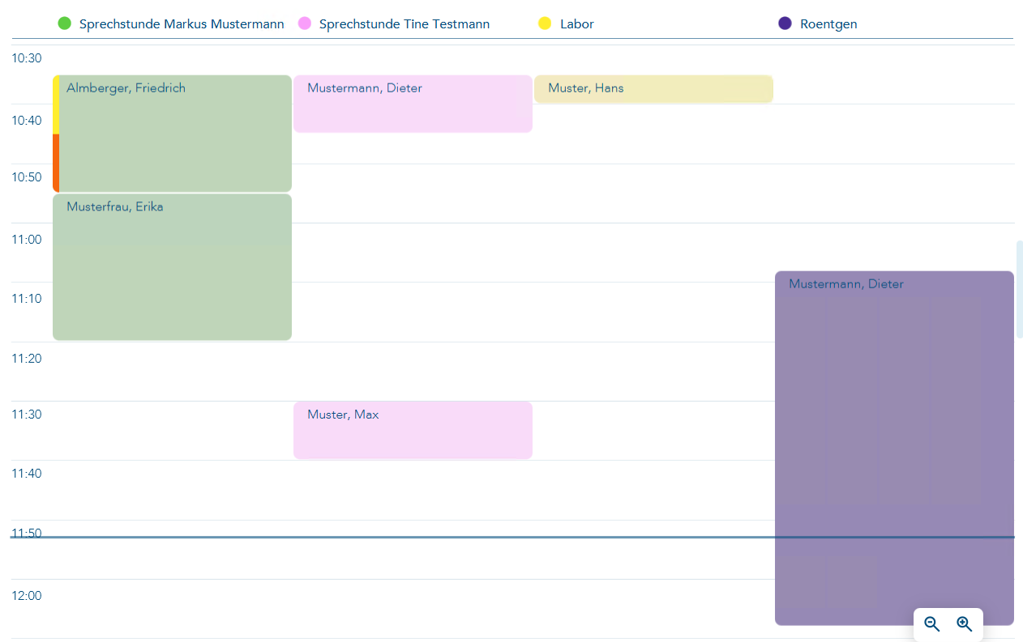The height and width of the screenshot is (642, 1023).
Task: Click orange status strip on Almberger appointment
Action: [56, 163]
